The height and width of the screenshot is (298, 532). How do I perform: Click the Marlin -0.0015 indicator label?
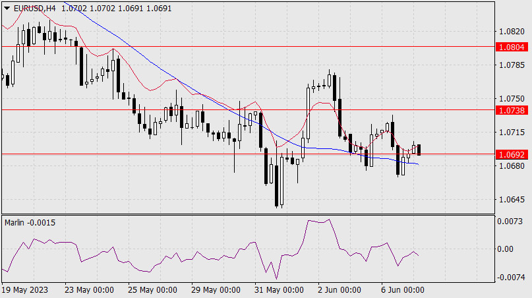point(30,223)
